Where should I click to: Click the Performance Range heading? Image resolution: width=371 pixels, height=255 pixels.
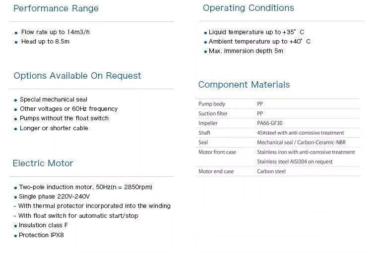click(56, 8)
